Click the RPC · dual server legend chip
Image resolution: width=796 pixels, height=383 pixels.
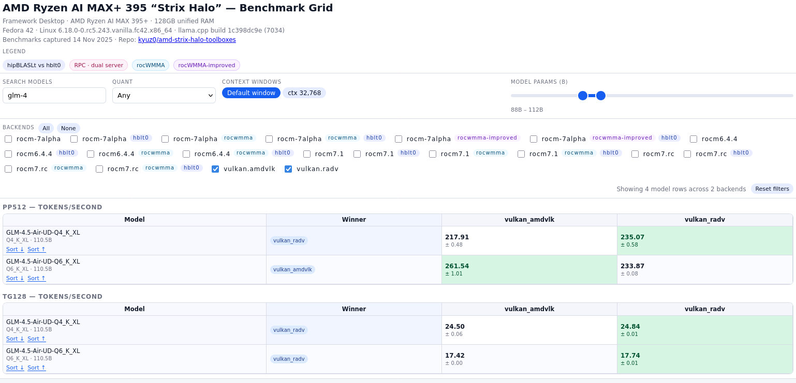(x=98, y=65)
